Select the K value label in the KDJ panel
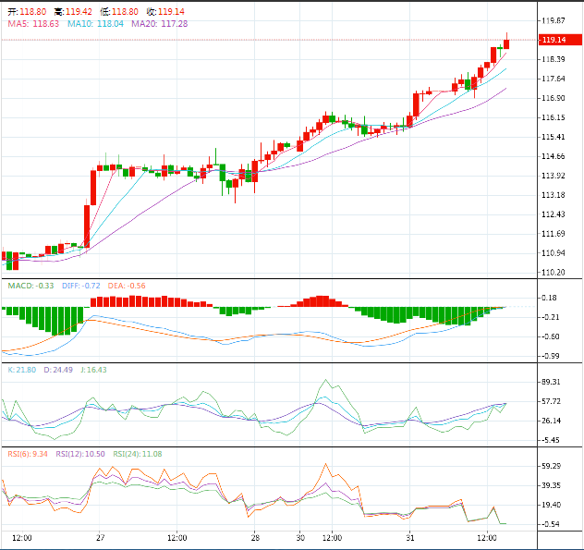584x550 pixels. click(22, 370)
